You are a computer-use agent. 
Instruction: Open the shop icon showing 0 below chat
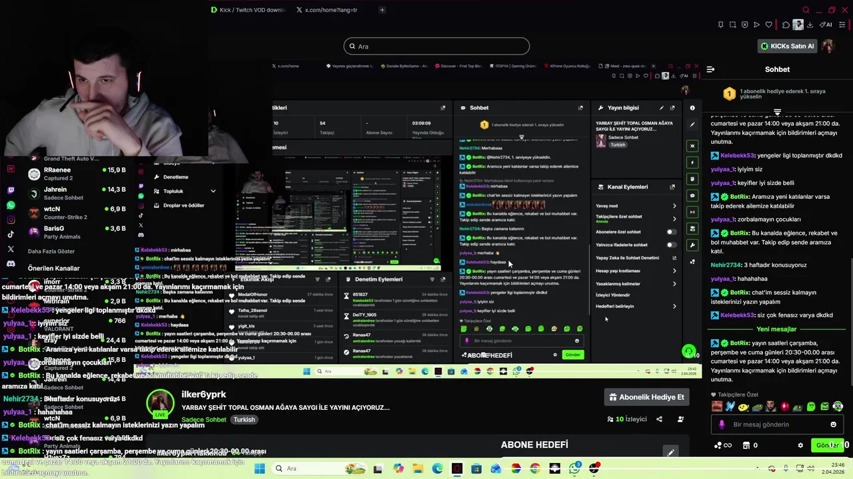click(x=750, y=445)
